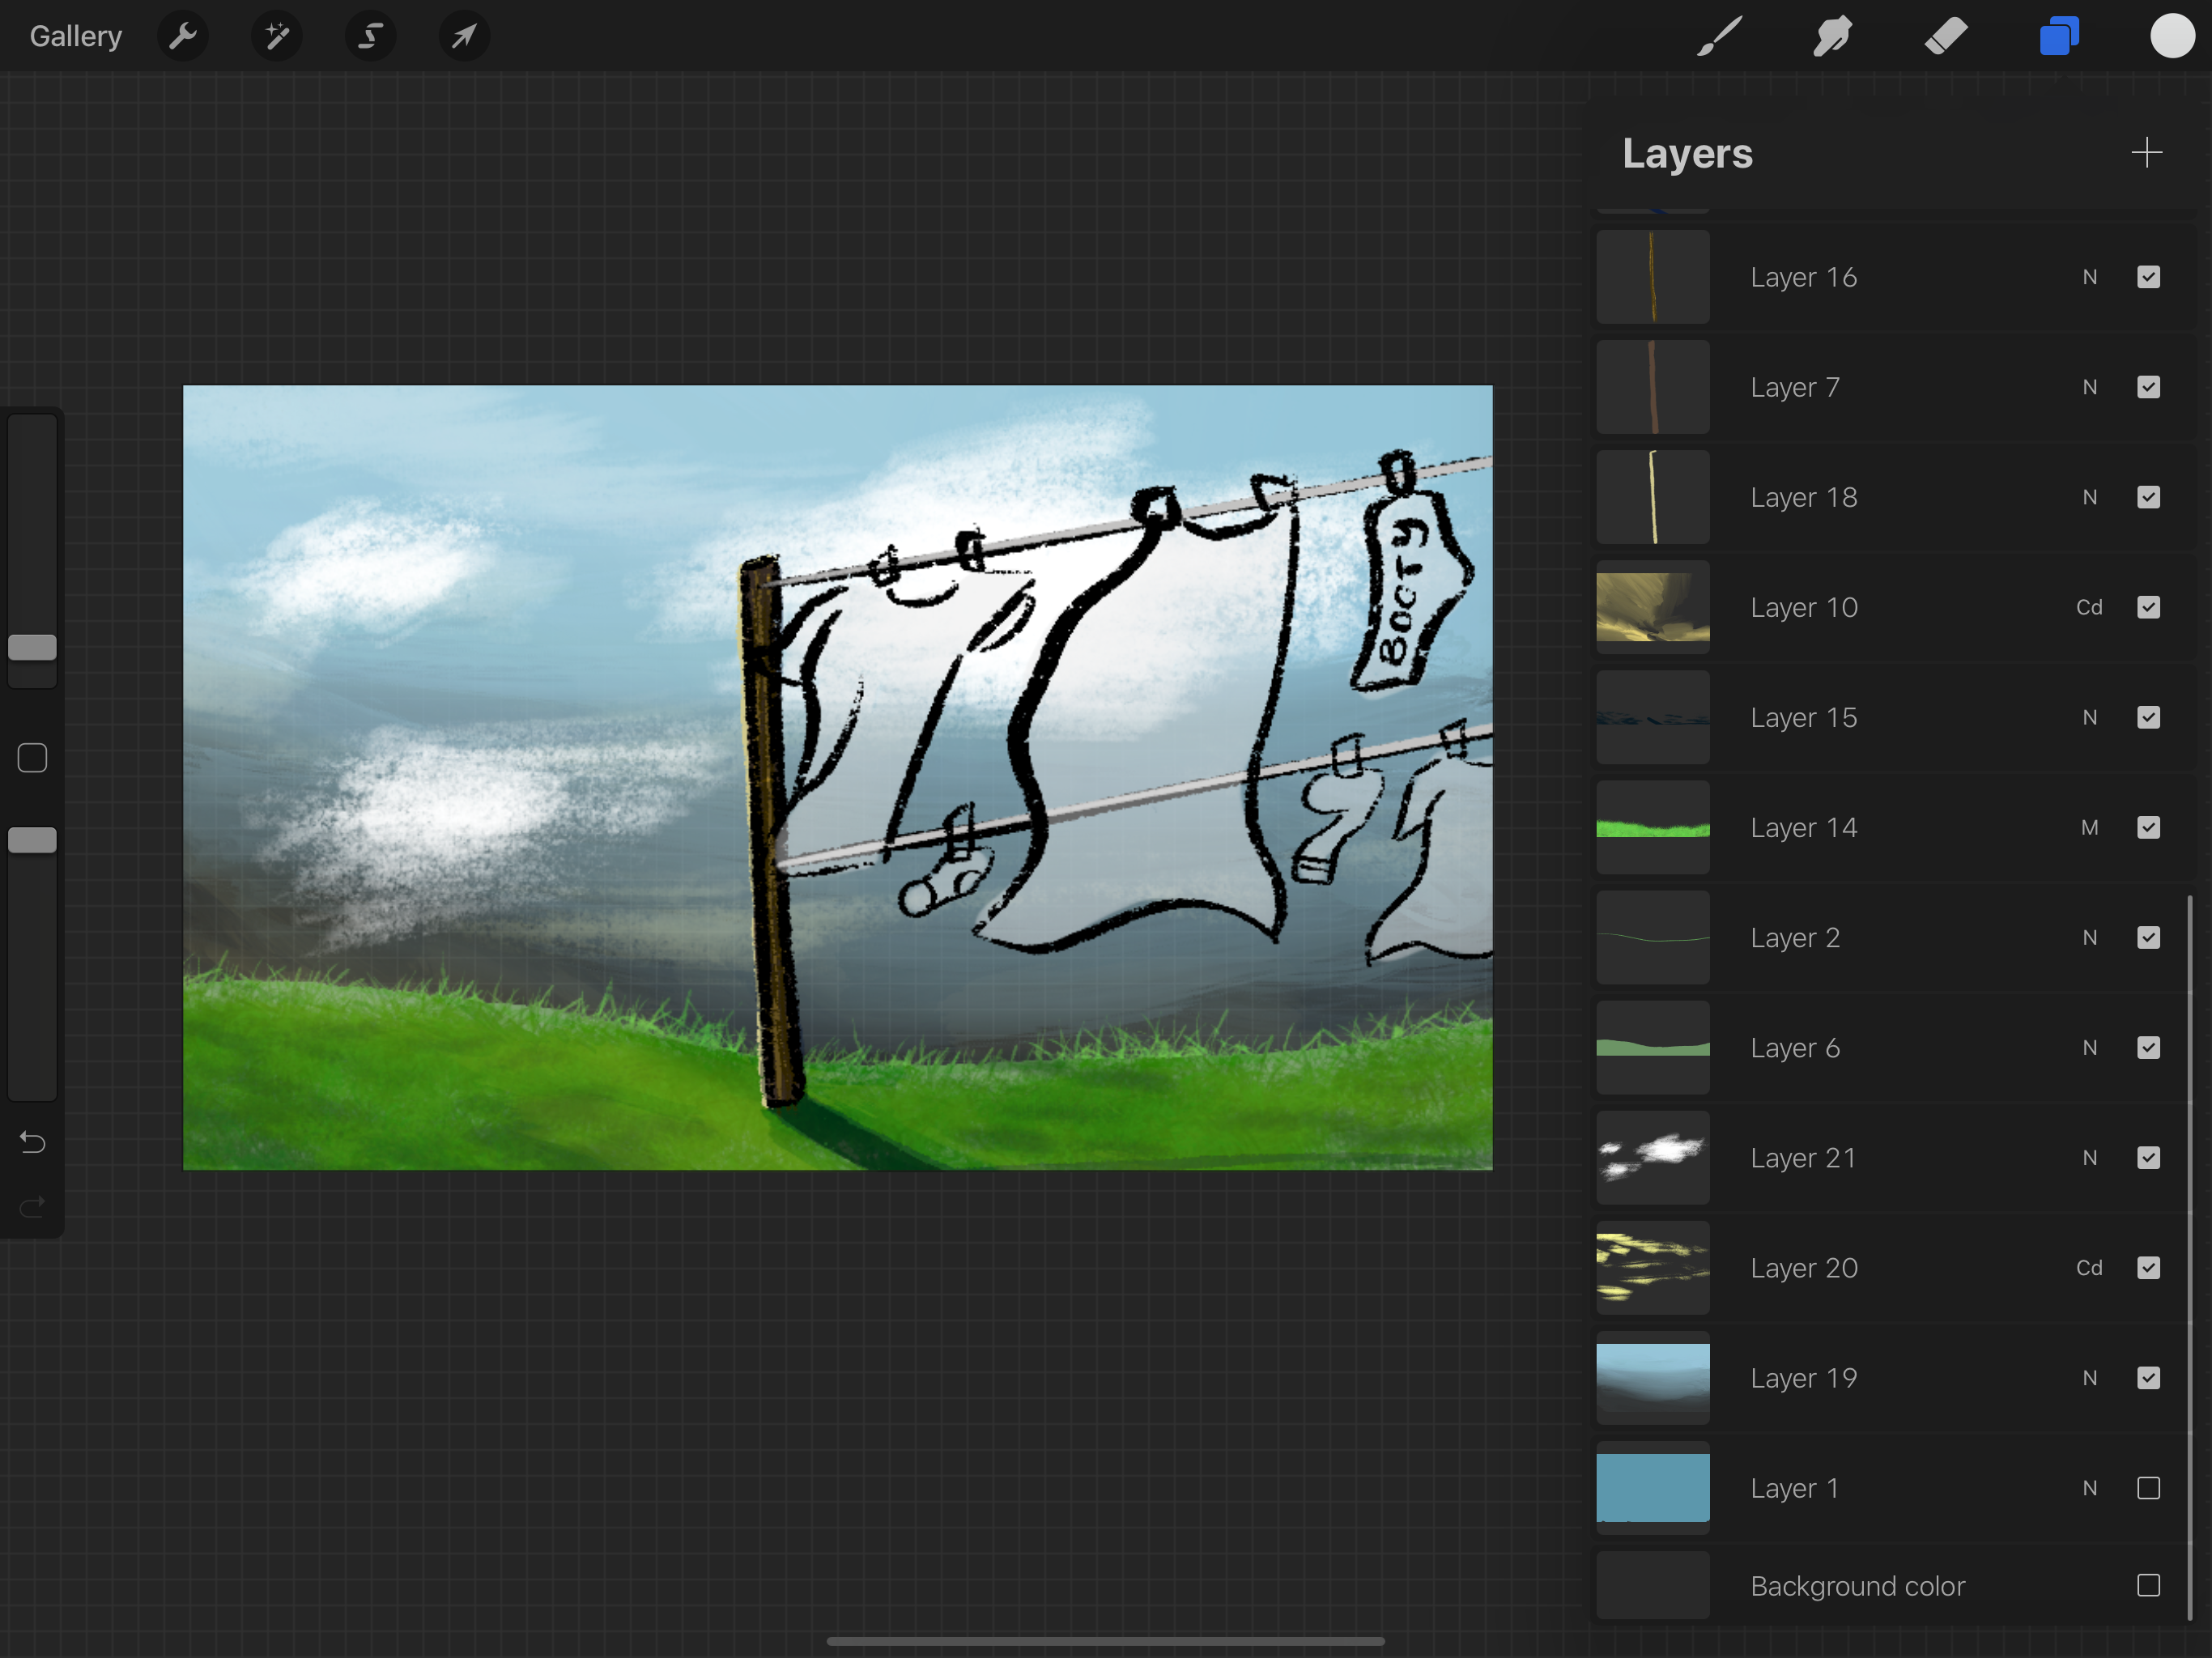The height and width of the screenshot is (1658, 2212).
Task: Toggle Background color visibility checkbox
Action: (x=2148, y=1585)
